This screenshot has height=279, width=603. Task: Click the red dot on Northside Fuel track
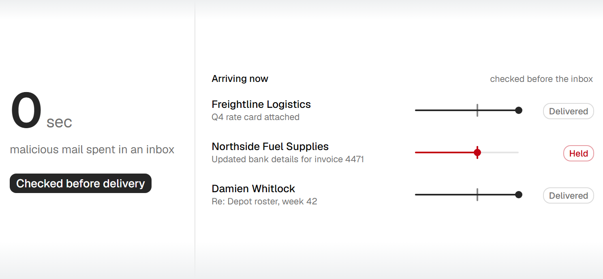(x=477, y=152)
